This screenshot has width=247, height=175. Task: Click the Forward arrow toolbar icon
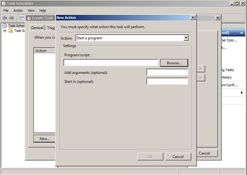pos(12,18)
